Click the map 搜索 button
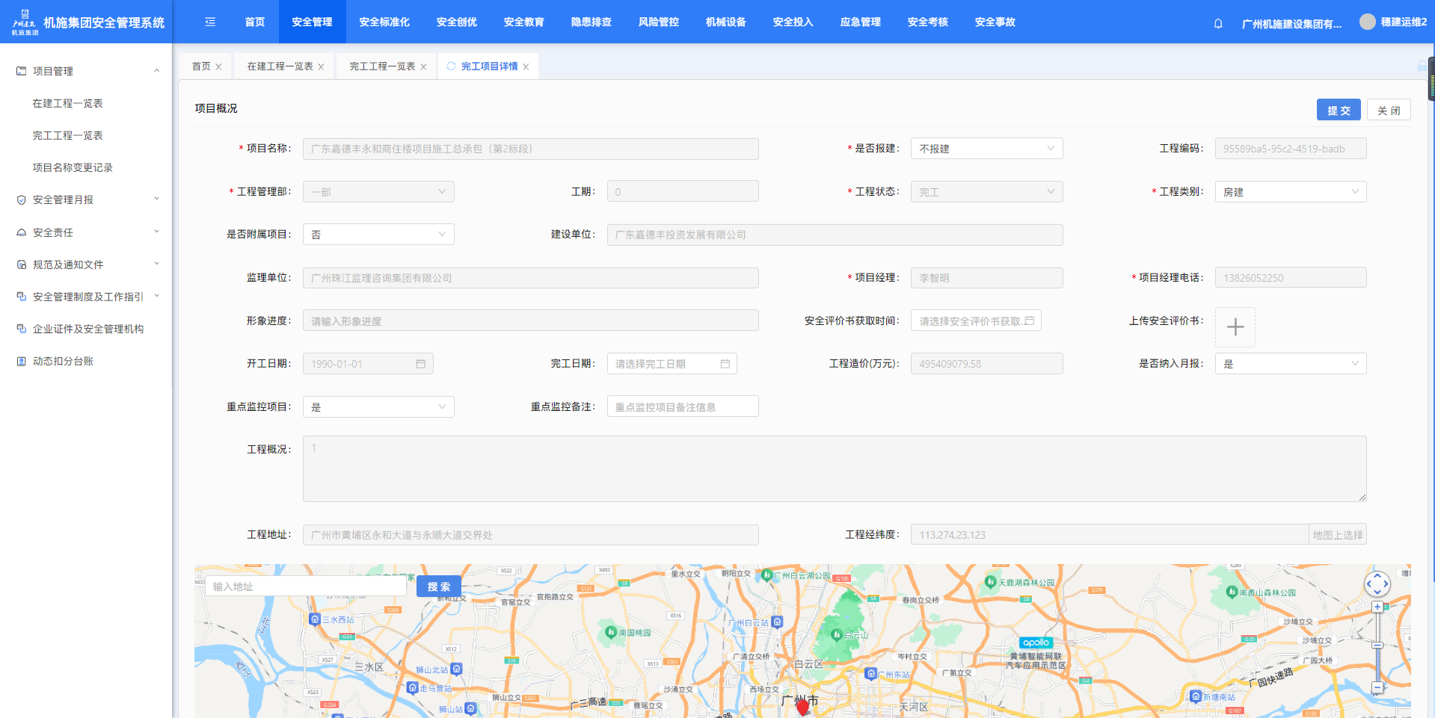The width and height of the screenshot is (1435, 718). tap(438, 587)
